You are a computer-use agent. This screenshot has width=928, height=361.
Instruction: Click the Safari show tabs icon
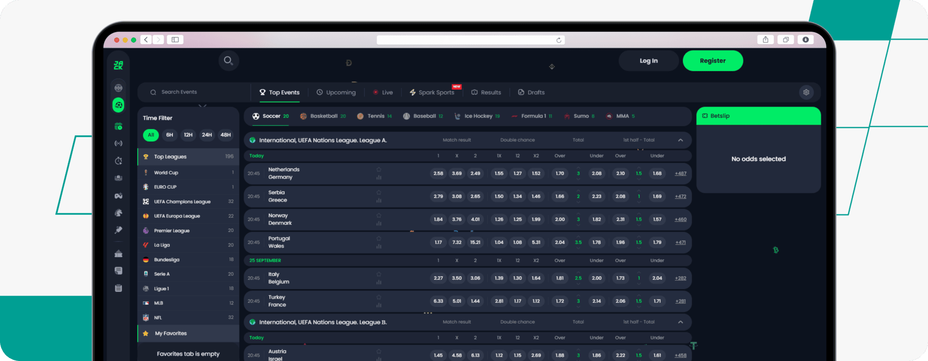[x=786, y=40]
